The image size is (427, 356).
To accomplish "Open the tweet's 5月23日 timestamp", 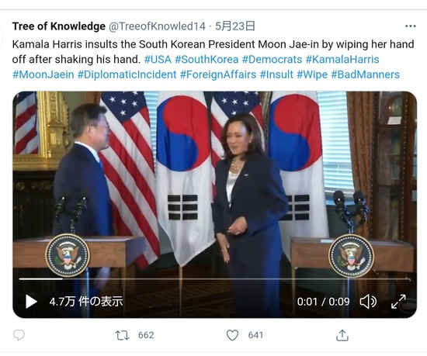I will coord(235,26).
